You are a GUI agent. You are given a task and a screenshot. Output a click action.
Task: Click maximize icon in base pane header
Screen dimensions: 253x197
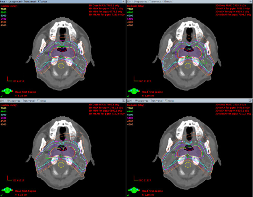coord(124,1)
